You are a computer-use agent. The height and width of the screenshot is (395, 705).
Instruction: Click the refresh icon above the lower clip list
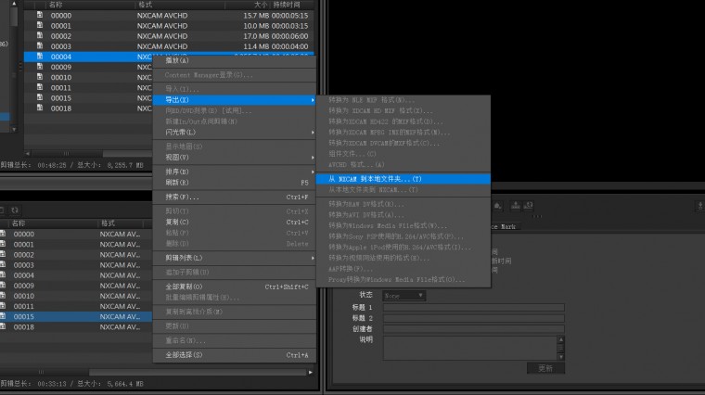tap(15, 210)
